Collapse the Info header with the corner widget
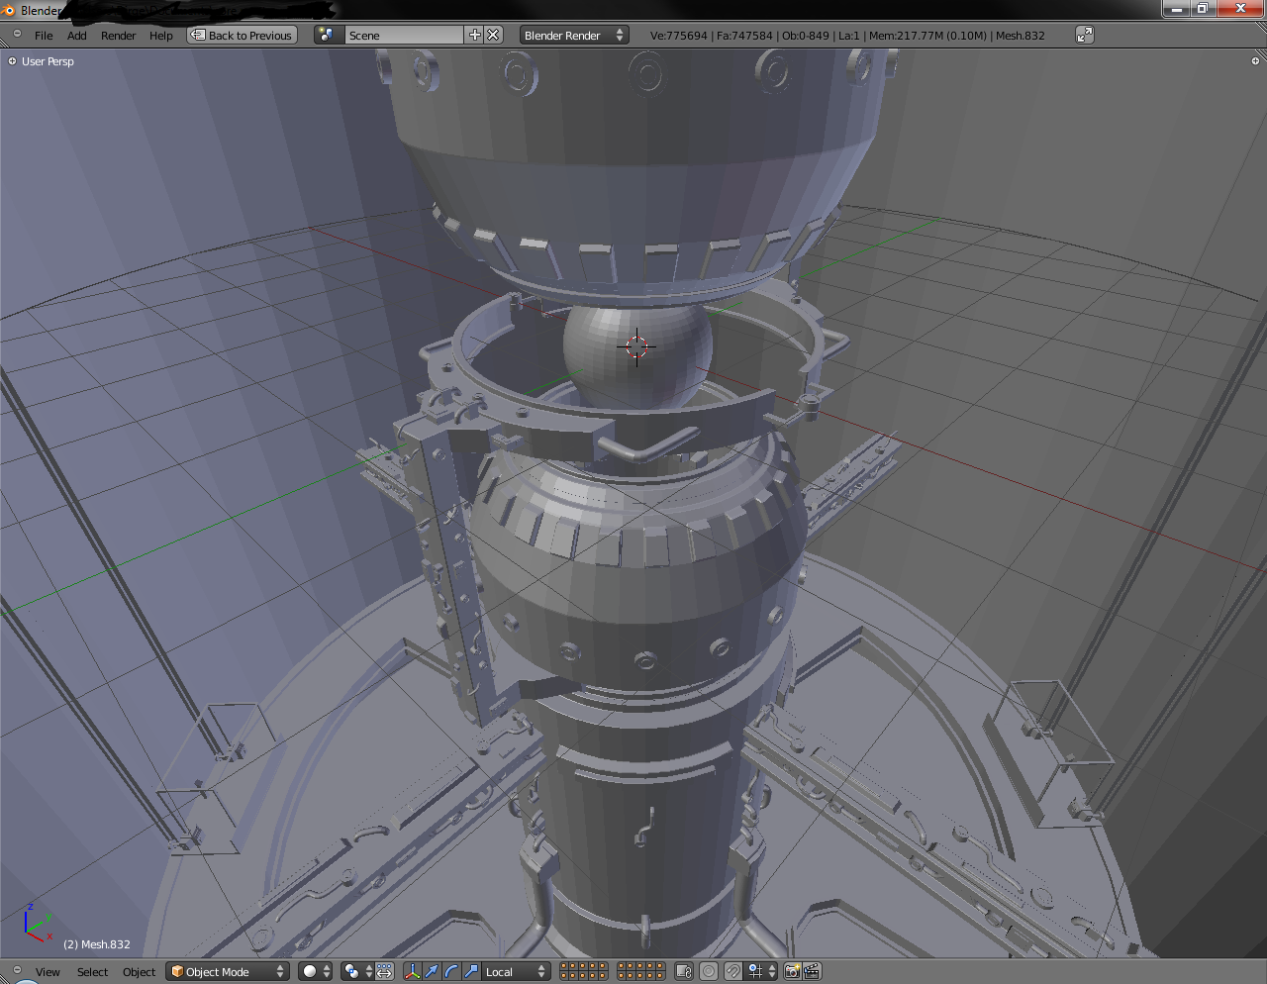 click(17, 34)
